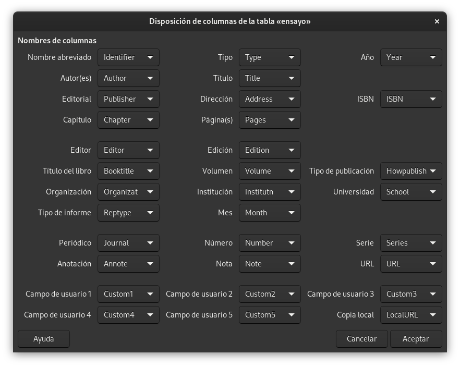This screenshot has height=367, width=460.
Task: Open the Universidad dropdown showing School
Action: (411, 192)
